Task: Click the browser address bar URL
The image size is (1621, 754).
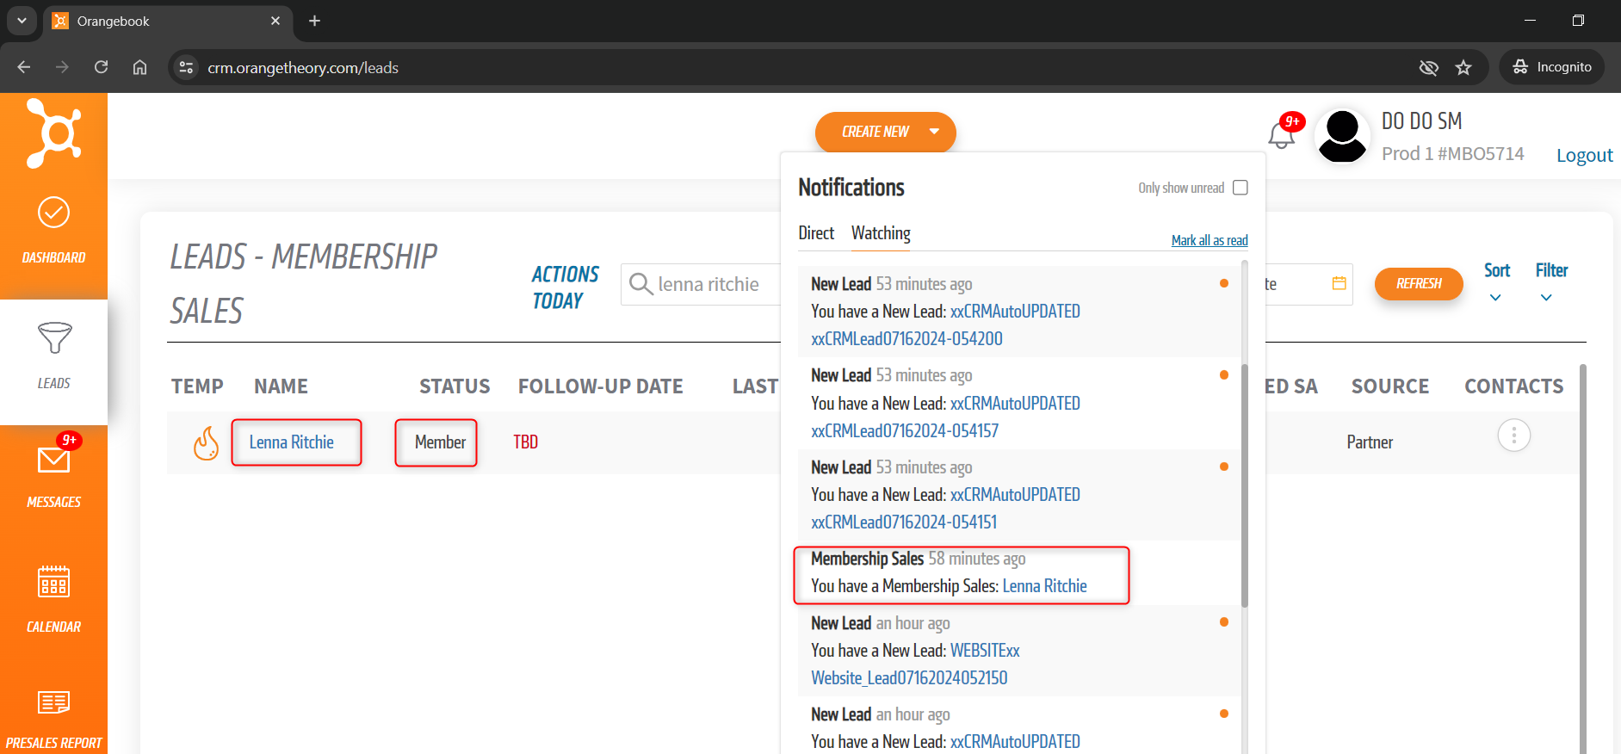Action: point(303,67)
